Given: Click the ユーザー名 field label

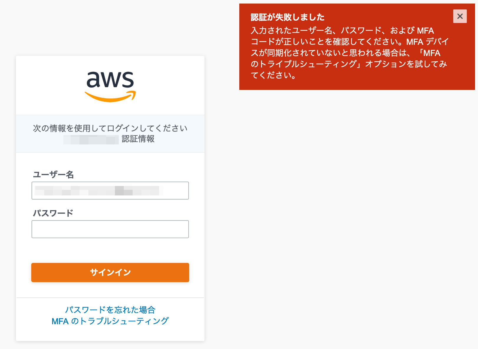Looking at the screenshot, I should [x=54, y=174].
